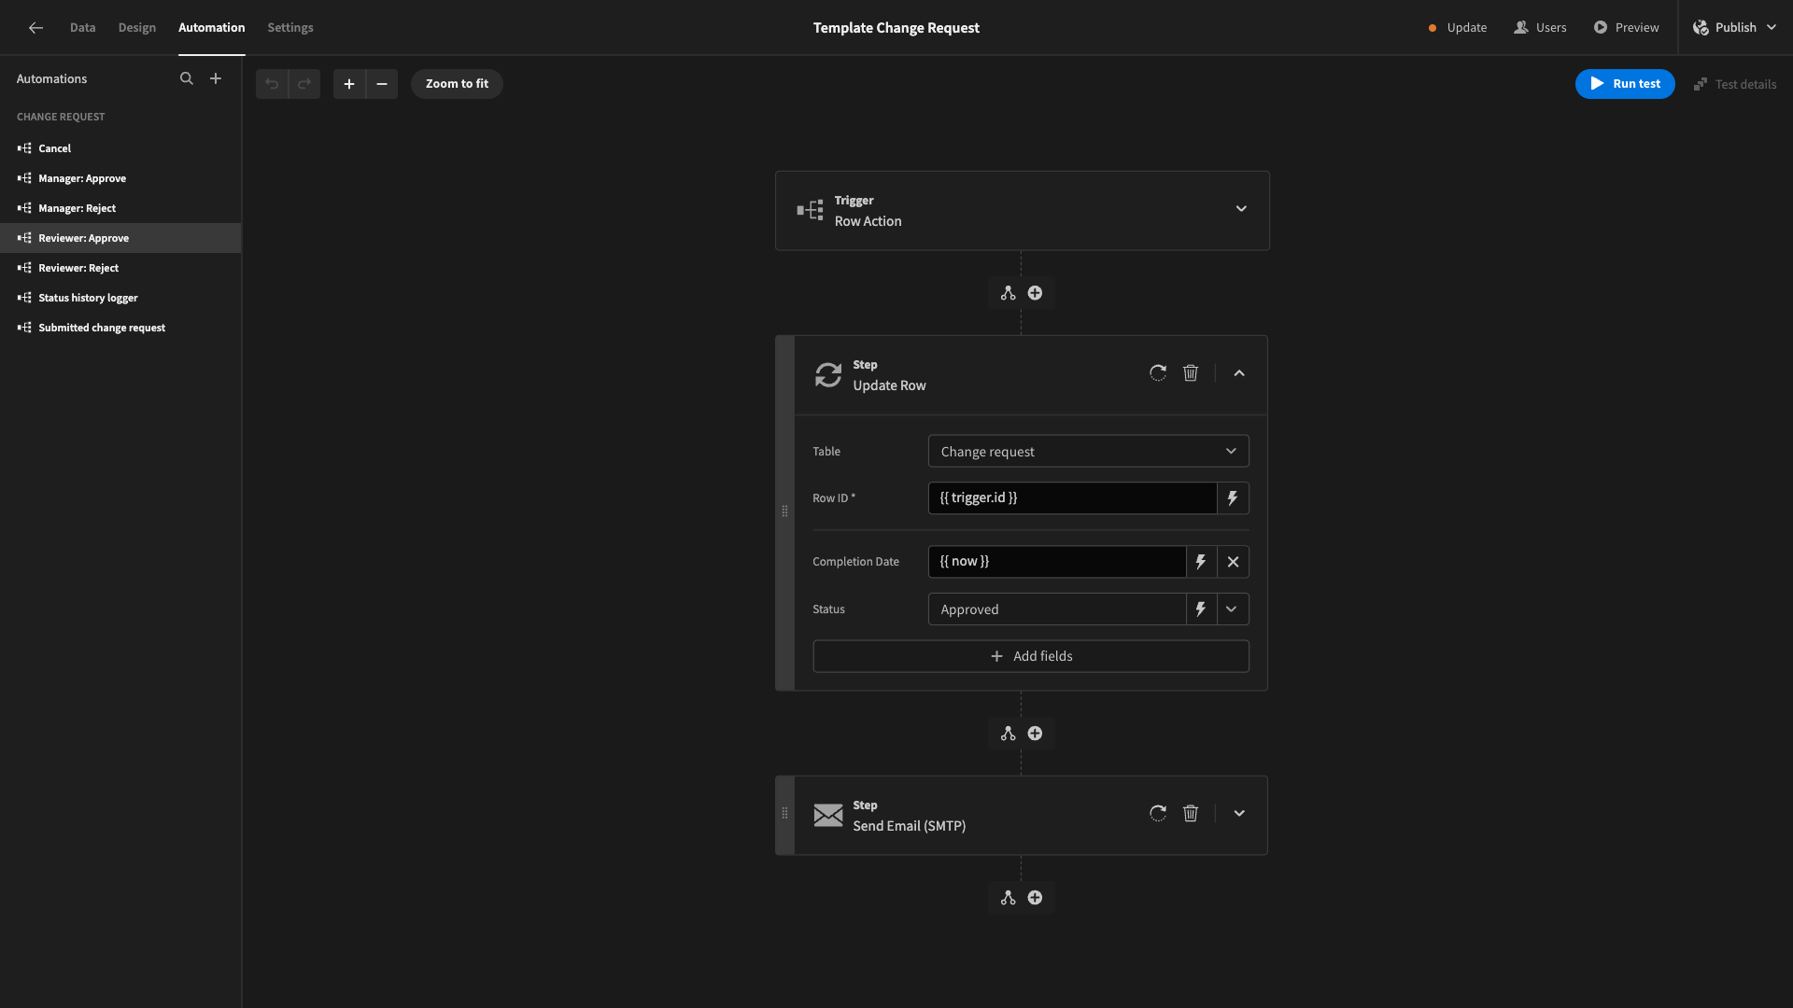Expand the Send Email SMTP step panel
The height and width of the screenshot is (1008, 1793).
coord(1240,814)
